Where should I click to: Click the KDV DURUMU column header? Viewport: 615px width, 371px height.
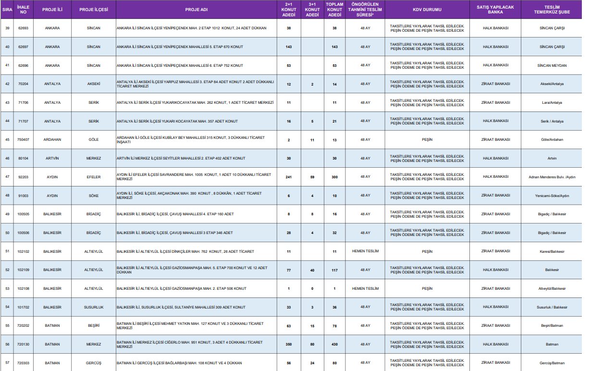tap(427, 10)
